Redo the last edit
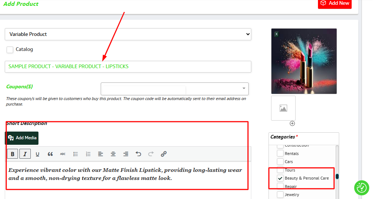This screenshot has width=374, height=199. click(x=151, y=154)
